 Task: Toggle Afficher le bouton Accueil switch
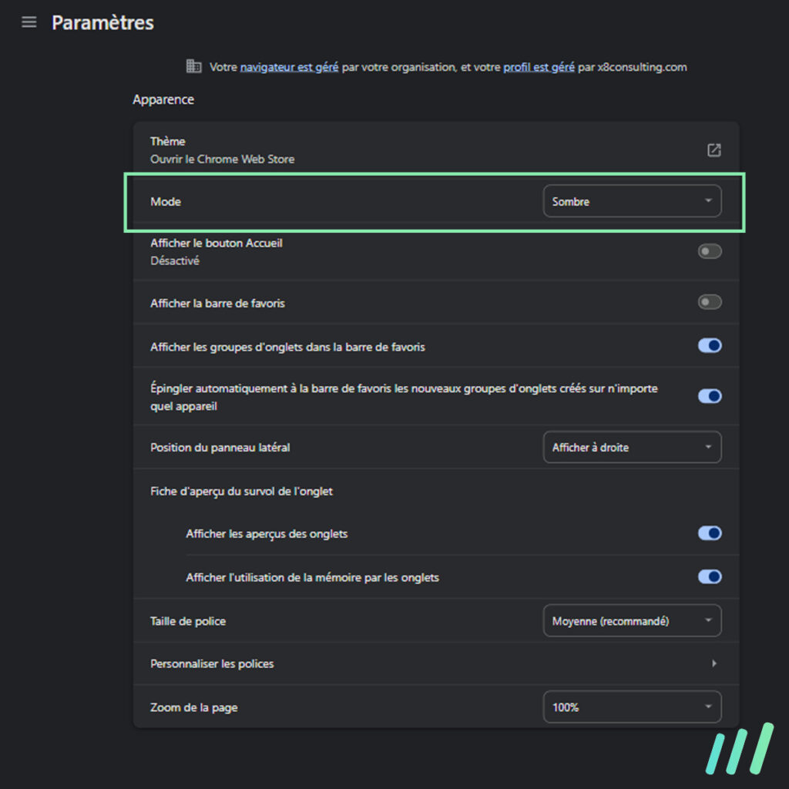(x=710, y=251)
